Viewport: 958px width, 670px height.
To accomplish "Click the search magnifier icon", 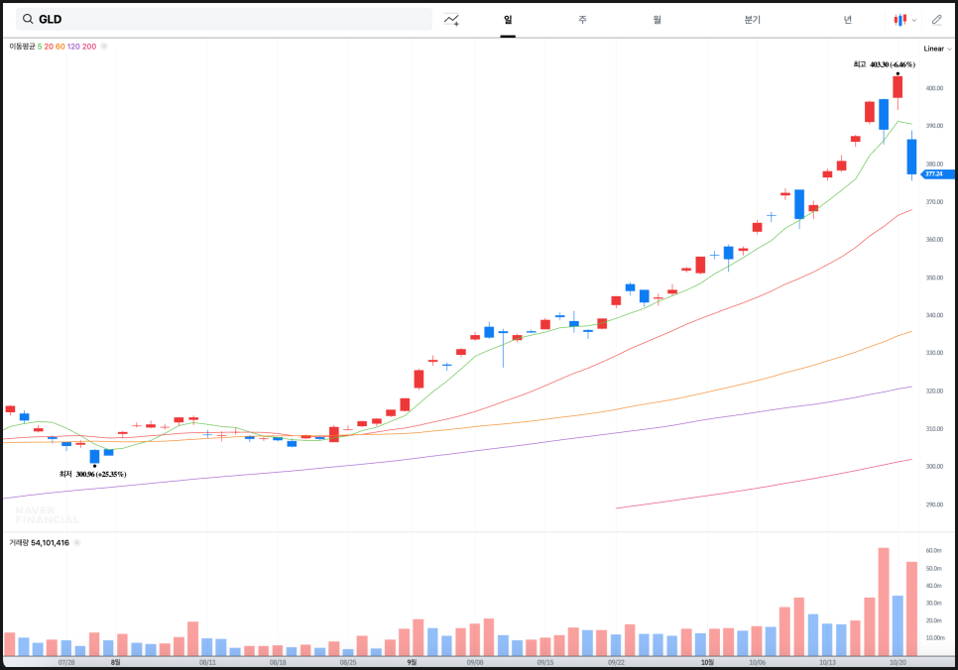I will pyautogui.click(x=28, y=19).
